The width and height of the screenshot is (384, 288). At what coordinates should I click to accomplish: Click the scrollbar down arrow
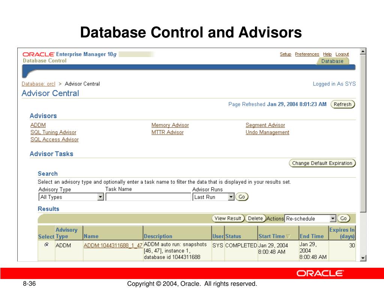pos(363,258)
